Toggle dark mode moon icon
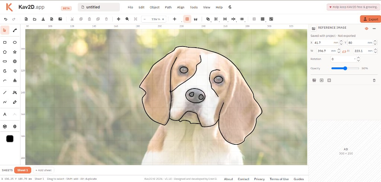 click(230, 7)
